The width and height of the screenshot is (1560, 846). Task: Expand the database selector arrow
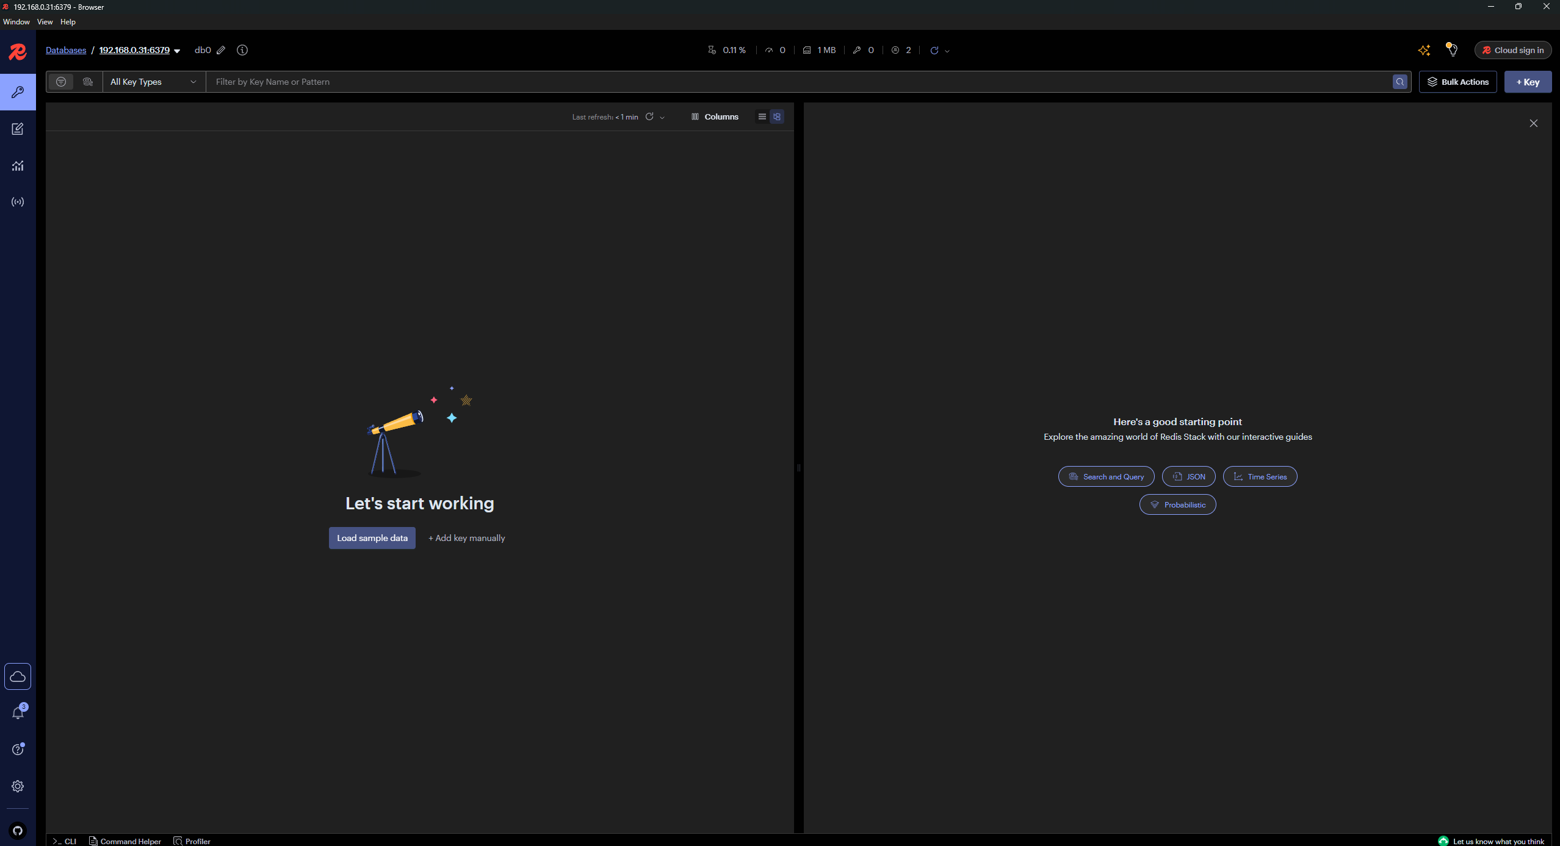coord(177,51)
